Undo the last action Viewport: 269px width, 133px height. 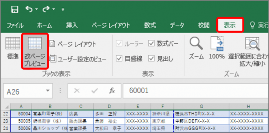(29, 9)
